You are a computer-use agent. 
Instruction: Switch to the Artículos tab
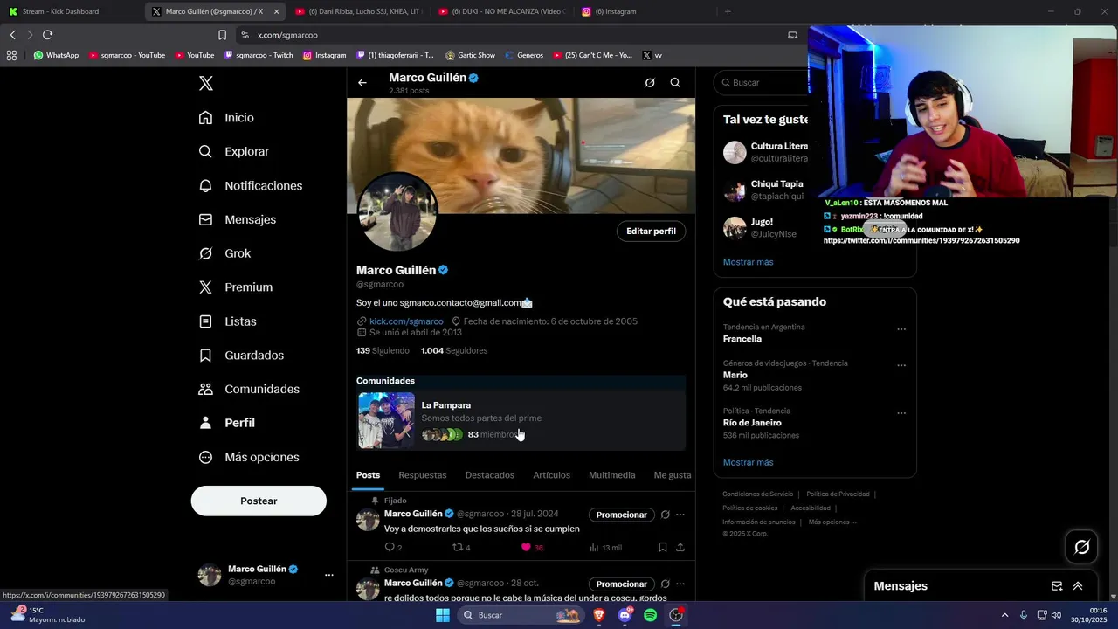(x=552, y=475)
